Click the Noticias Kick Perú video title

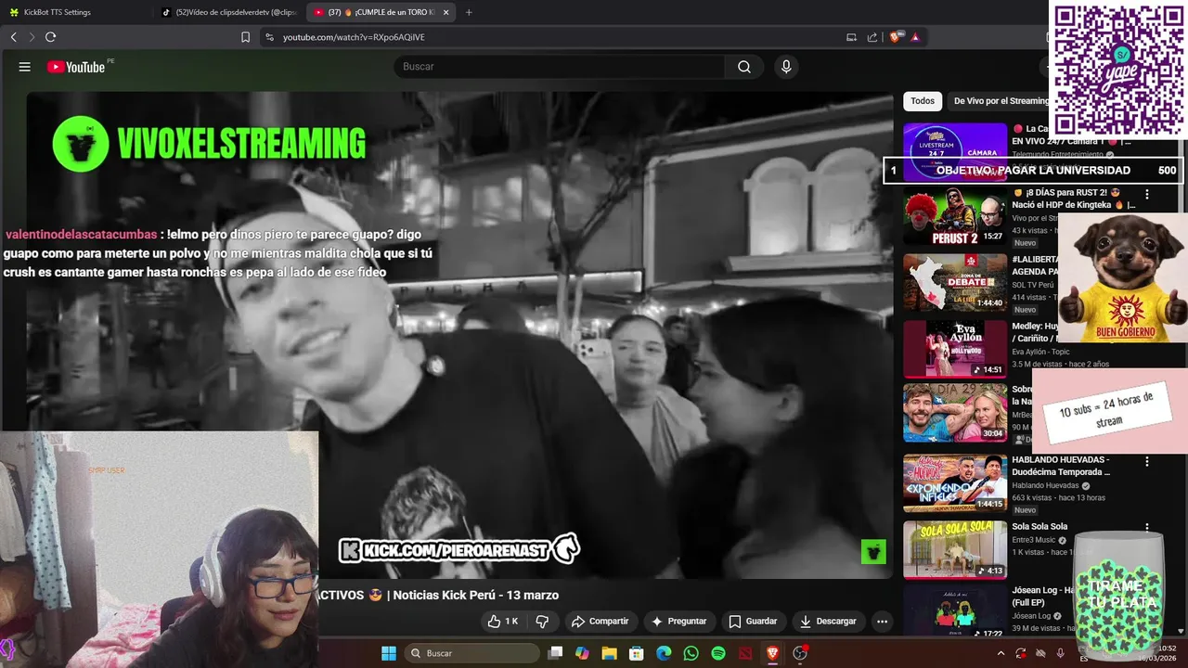click(x=438, y=596)
